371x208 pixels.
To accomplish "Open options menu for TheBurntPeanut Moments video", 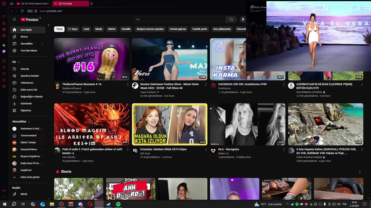I will point(128,85).
